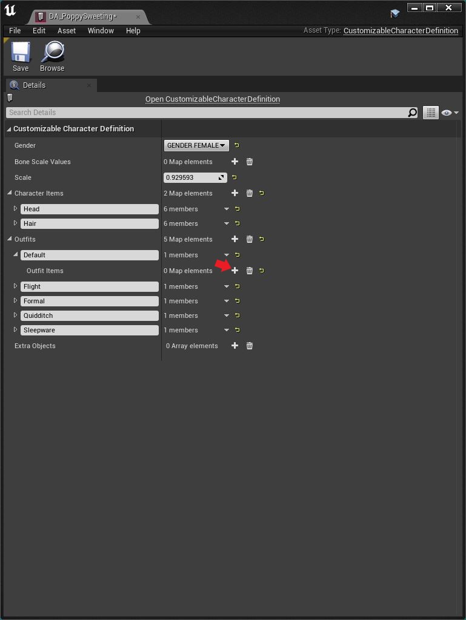This screenshot has height=620, width=466.
Task: Collapse Customizable Character Definition category
Action: click(8, 129)
